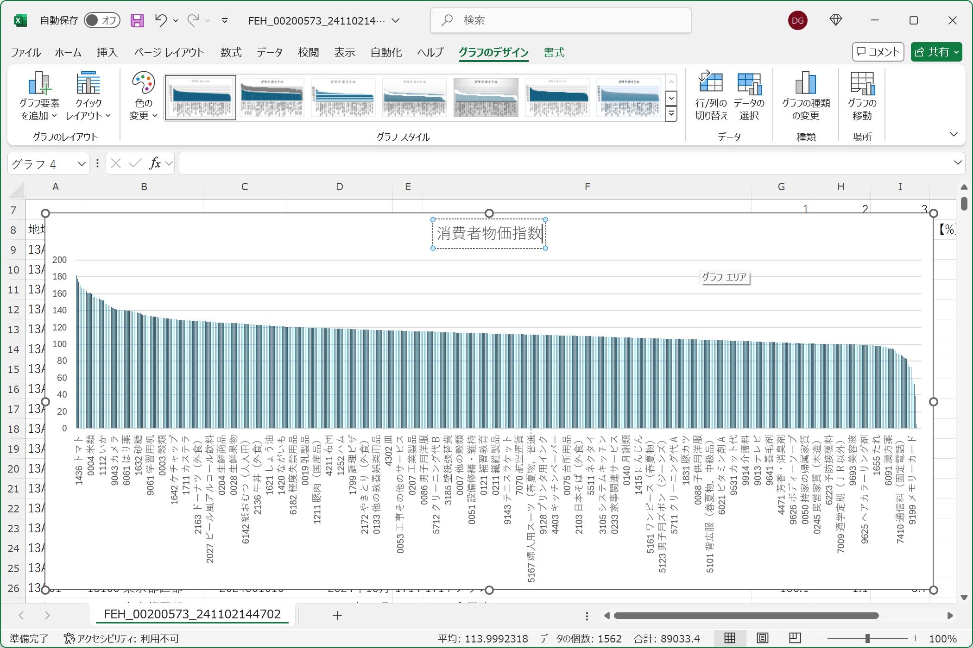Click the 検索 search box

(x=561, y=20)
